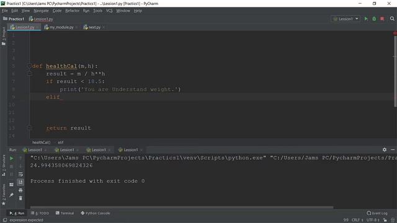Open the Help menu

click(x=138, y=11)
